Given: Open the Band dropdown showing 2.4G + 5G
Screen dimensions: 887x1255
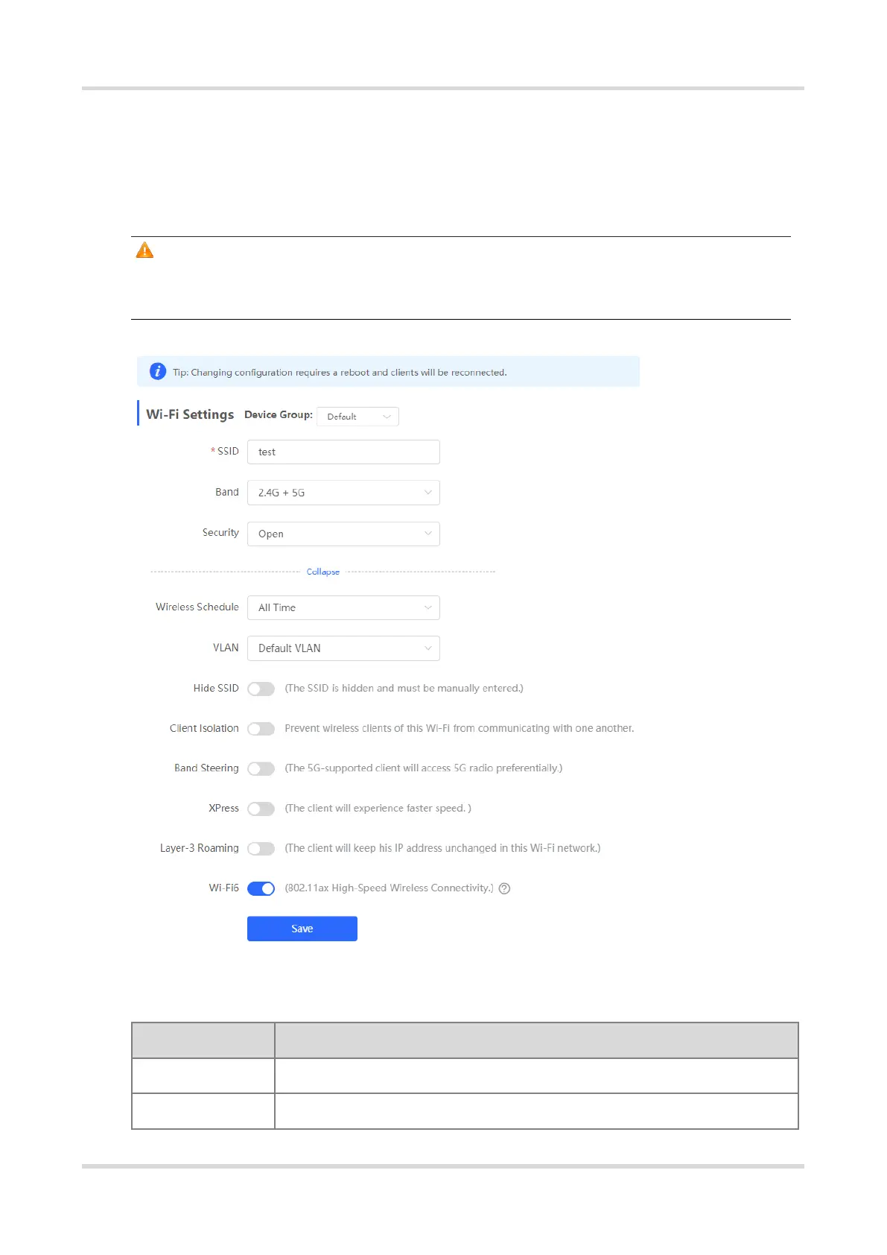Looking at the screenshot, I should point(343,493).
